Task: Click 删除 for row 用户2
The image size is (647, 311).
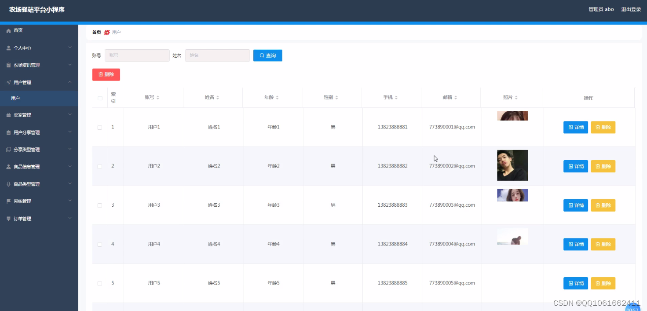Action: (603, 166)
